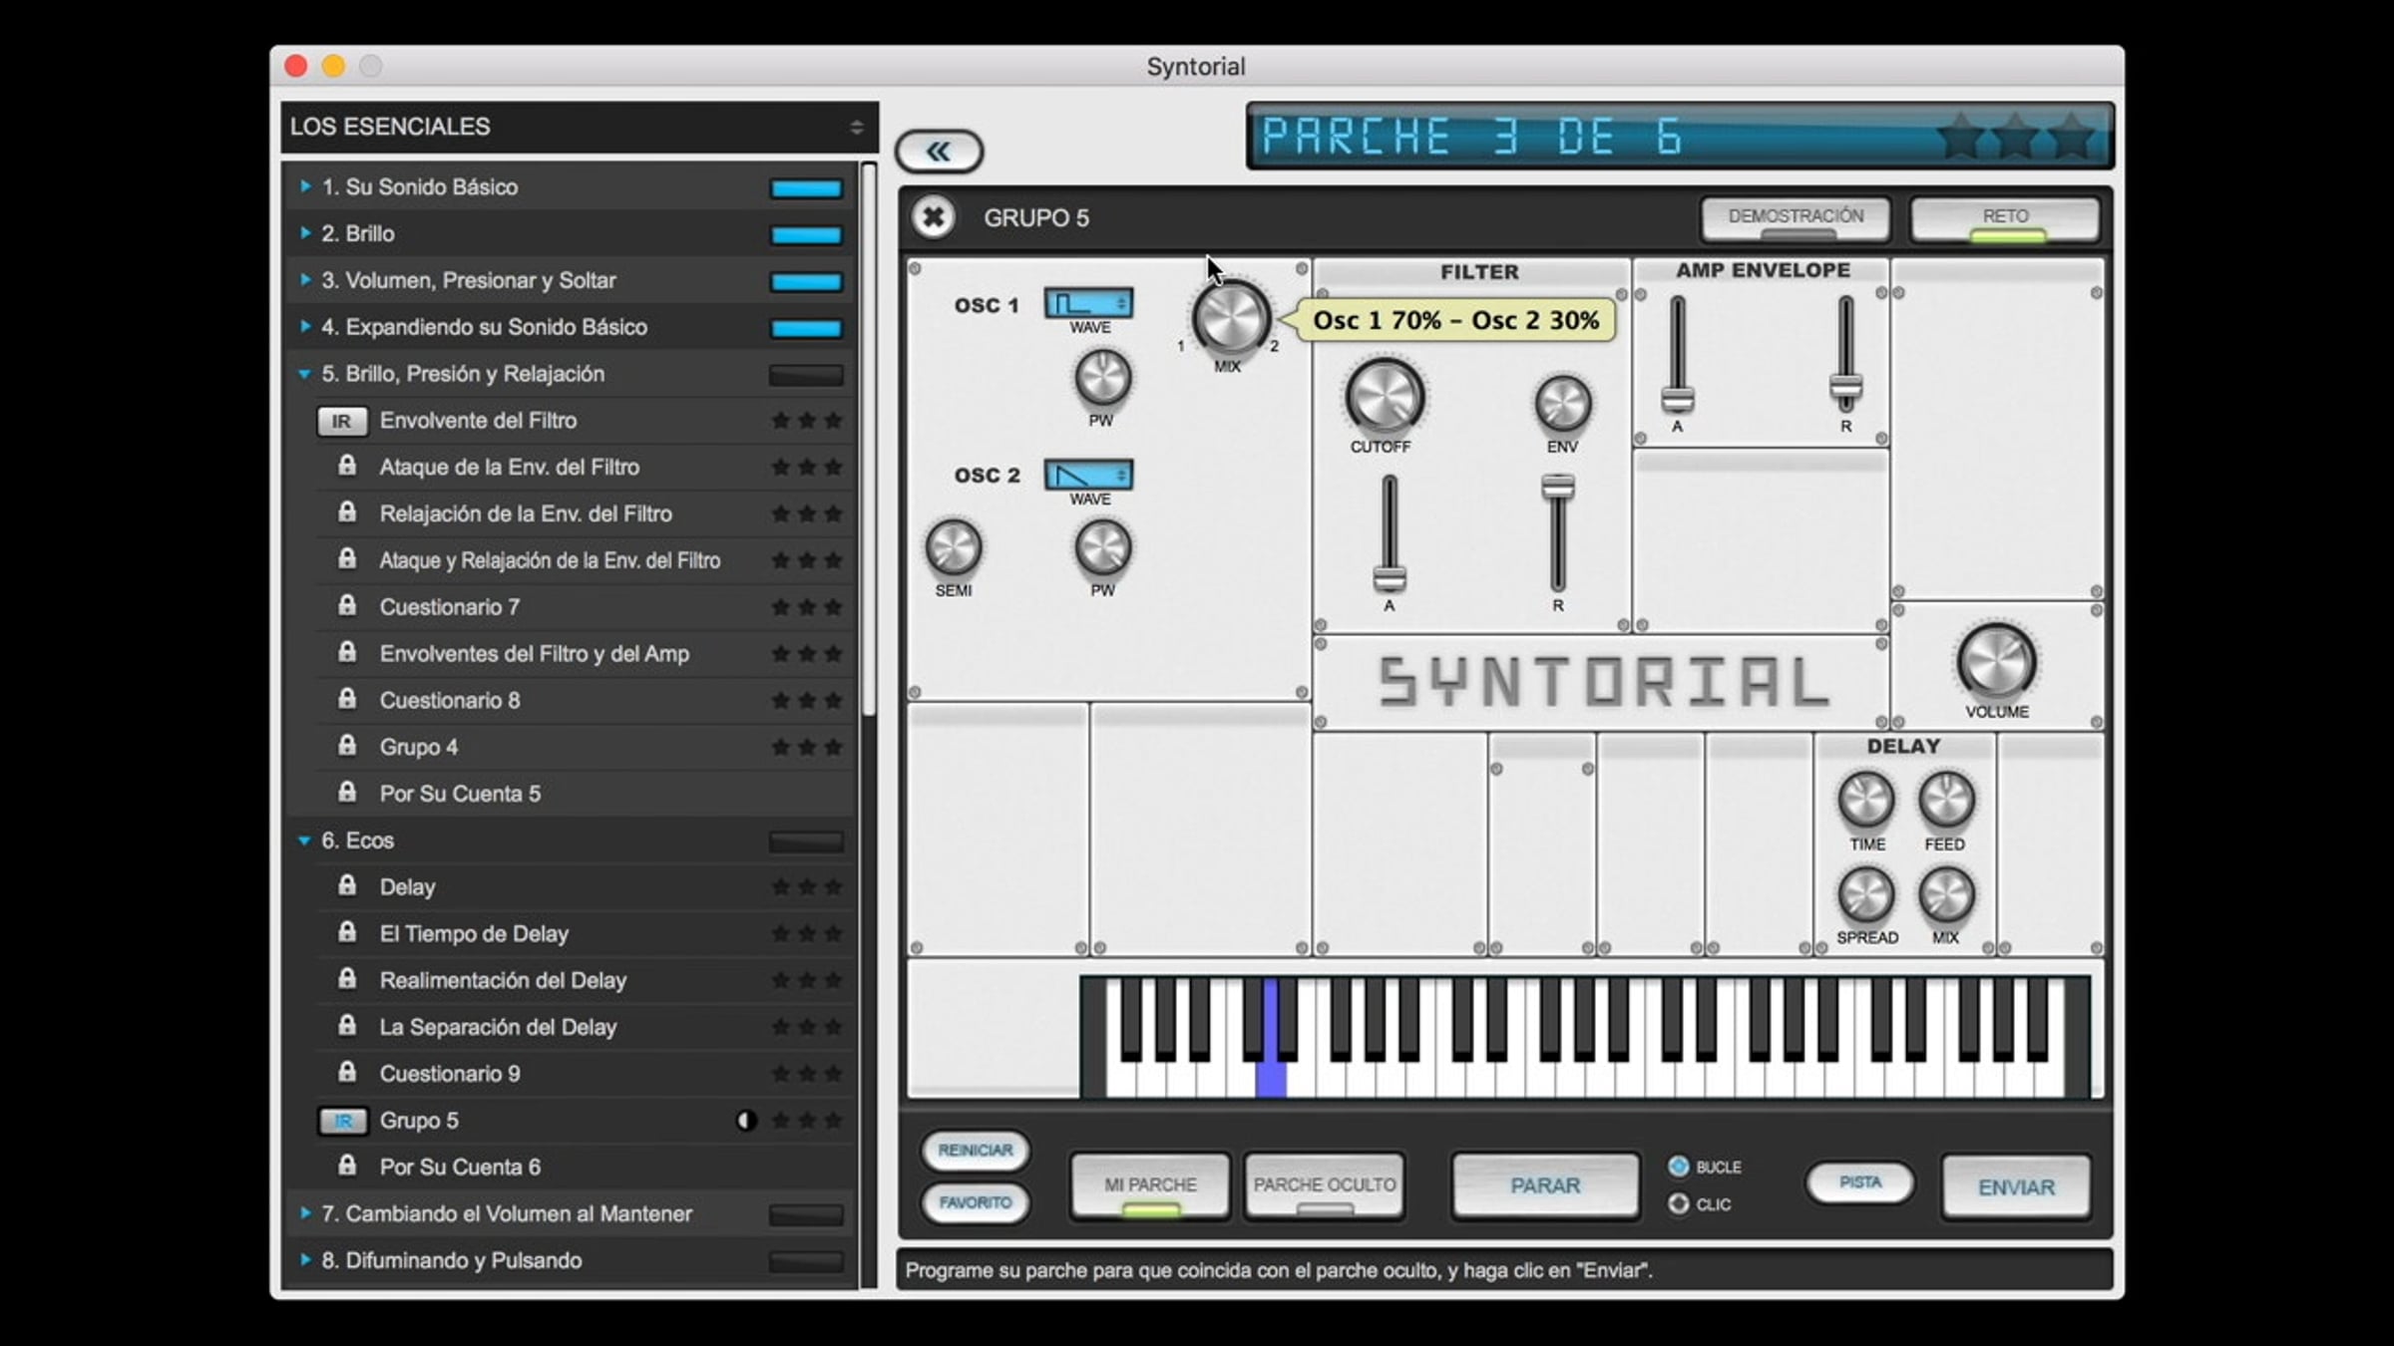The image size is (2394, 1346).
Task: Open the LOS ESENCIALES course selector
Action: pos(577,127)
